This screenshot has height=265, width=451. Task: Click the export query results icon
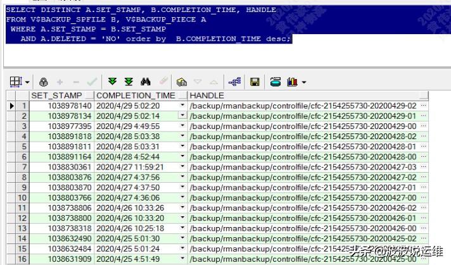click(276, 82)
